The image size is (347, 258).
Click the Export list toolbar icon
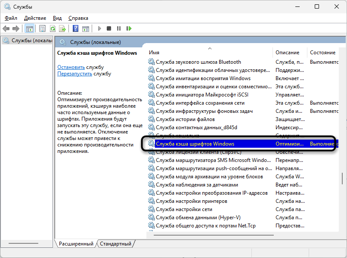tap(62, 28)
